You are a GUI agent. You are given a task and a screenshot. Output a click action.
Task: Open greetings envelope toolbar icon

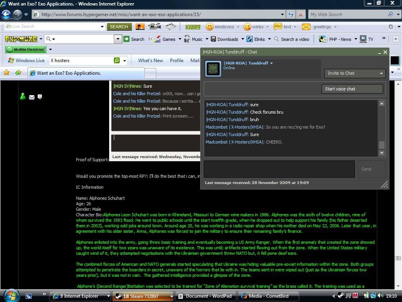click(306, 27)
